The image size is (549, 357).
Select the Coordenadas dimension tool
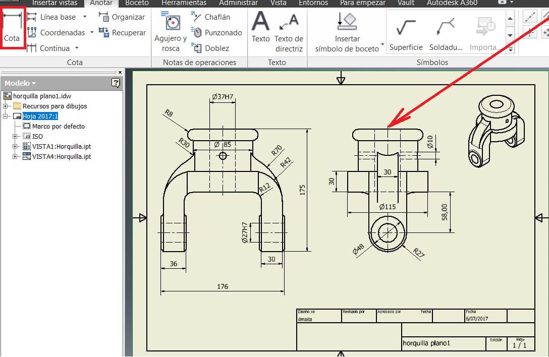point(56,33)
